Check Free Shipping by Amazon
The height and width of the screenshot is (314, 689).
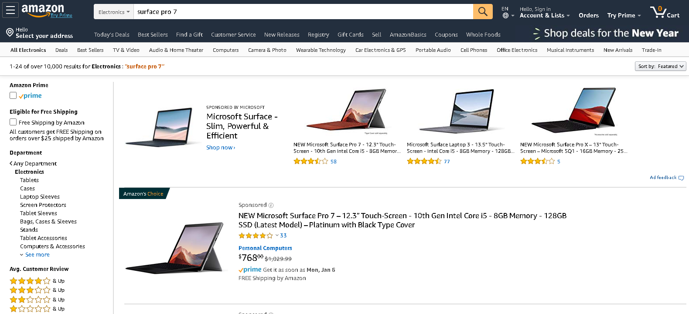(13, 122)
